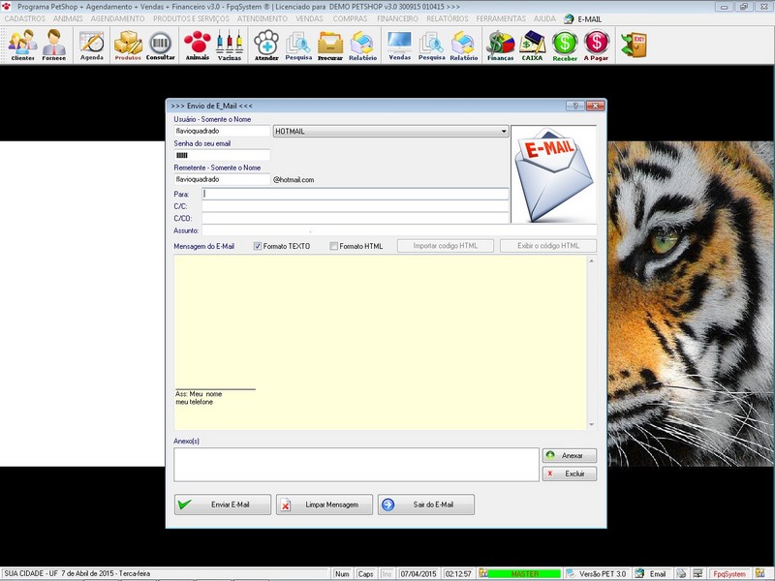Click the Remetente name input field
775x581 pixels.
coord(222,179)
